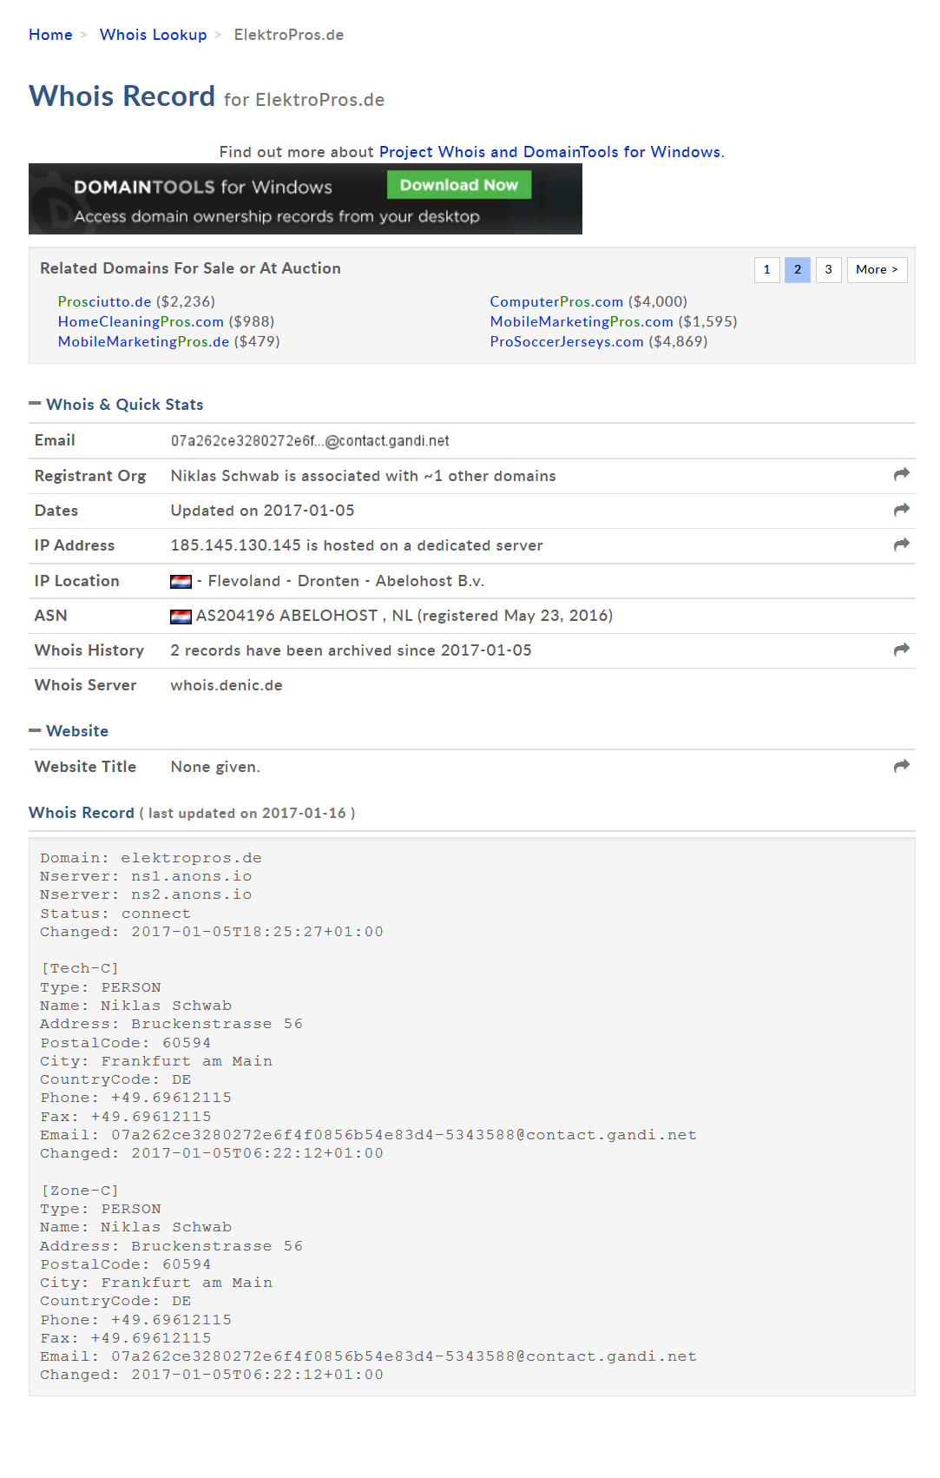Click the share arrow in Registrant Org row
Image resolution: width=940 pixels, height=1478 pixels.
point(901,474)
